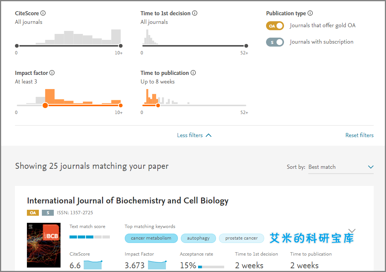This screenshot has height=272, width=386.
Task: Click Reset filters link
Action: (x=359, y=135)
